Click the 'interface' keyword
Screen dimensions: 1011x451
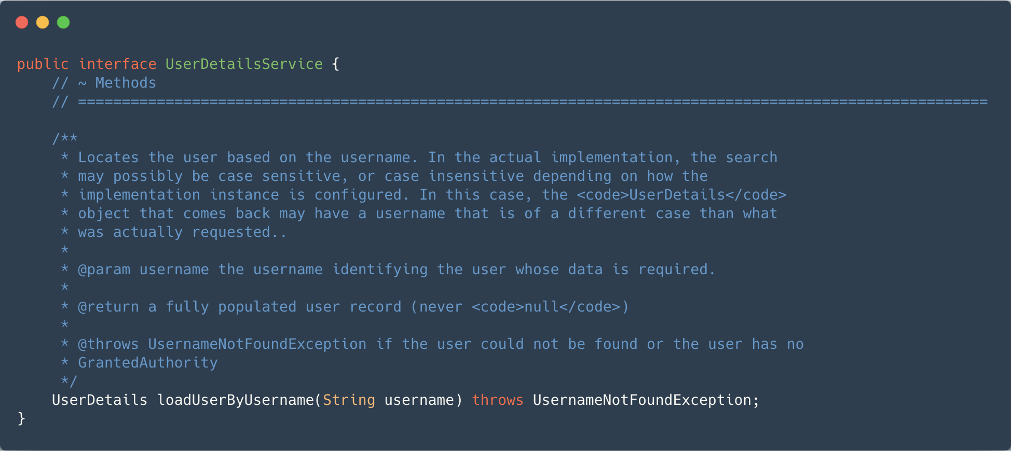pos(117,64)
